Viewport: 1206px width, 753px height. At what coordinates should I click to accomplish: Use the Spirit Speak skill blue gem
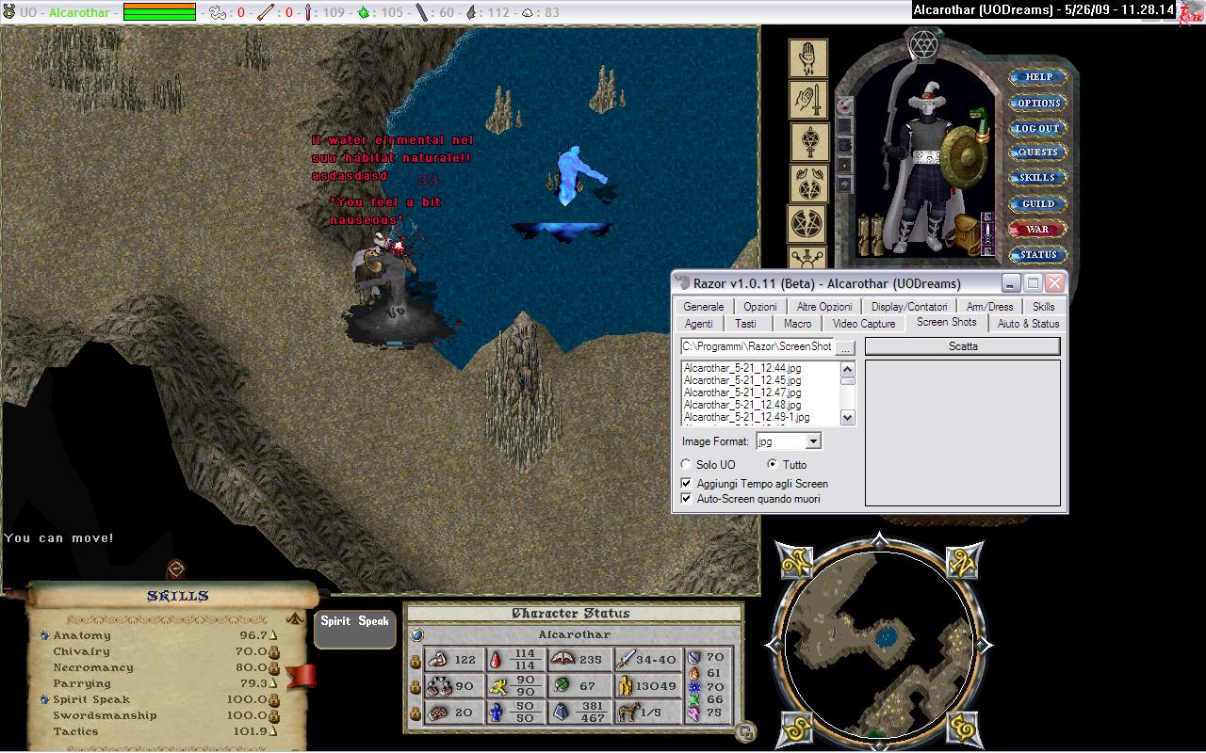pos(44,699)
